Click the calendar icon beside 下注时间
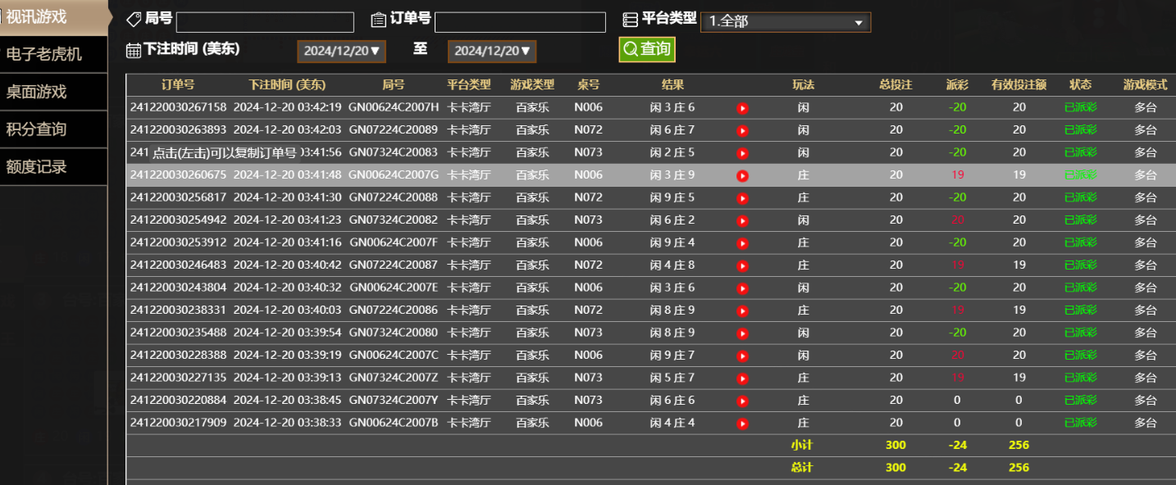 pyautogui.click(x=133, y=50)
